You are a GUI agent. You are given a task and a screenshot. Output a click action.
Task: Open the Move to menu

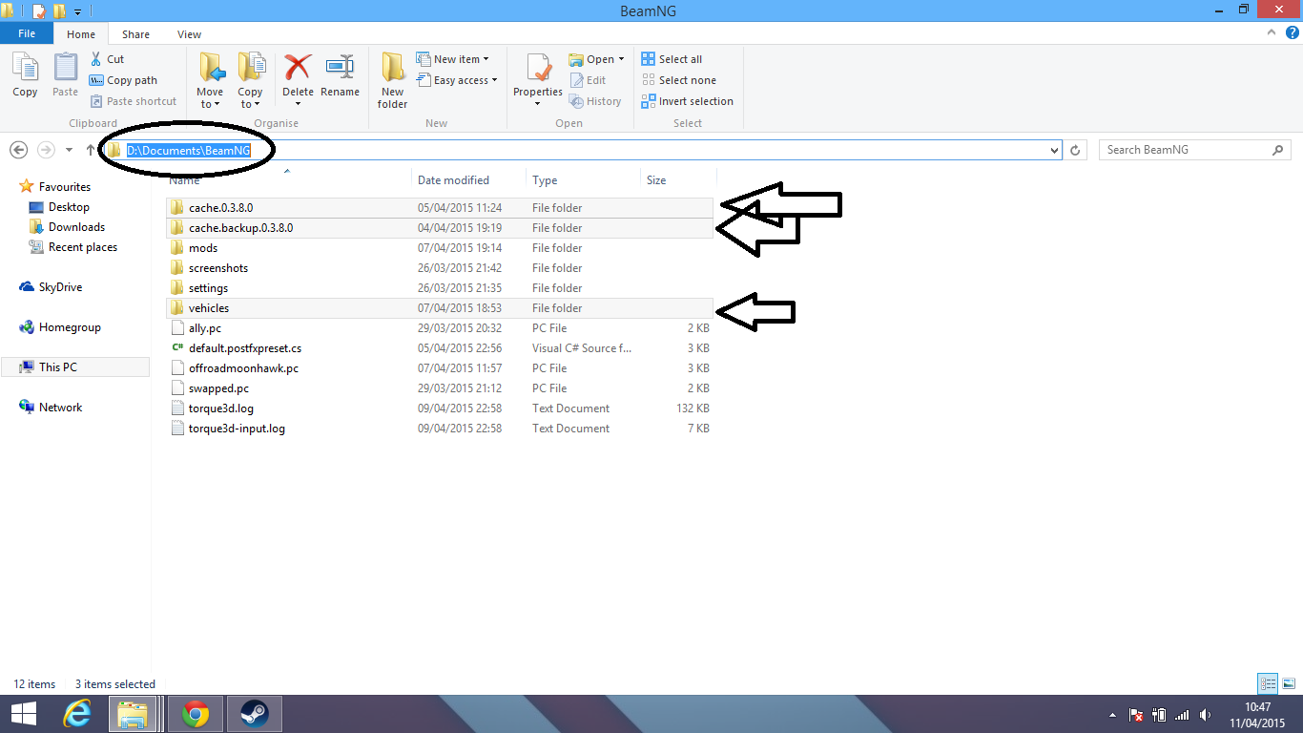210,80
